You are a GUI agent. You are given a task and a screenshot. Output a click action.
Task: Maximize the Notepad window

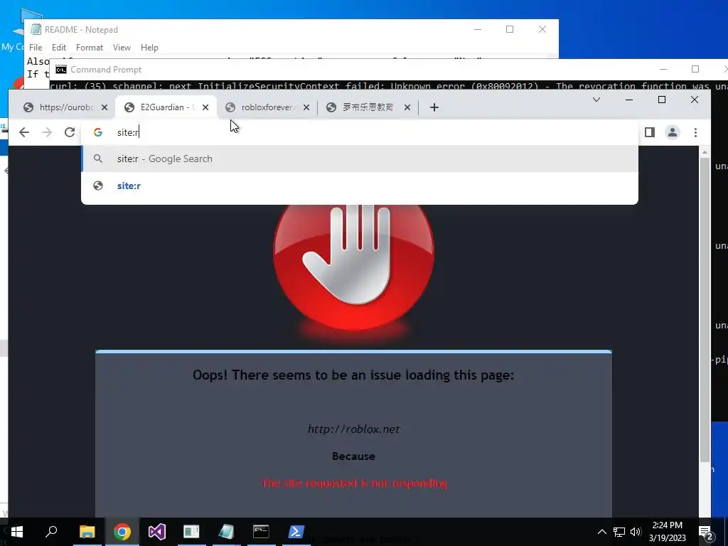tap(510, 29)
